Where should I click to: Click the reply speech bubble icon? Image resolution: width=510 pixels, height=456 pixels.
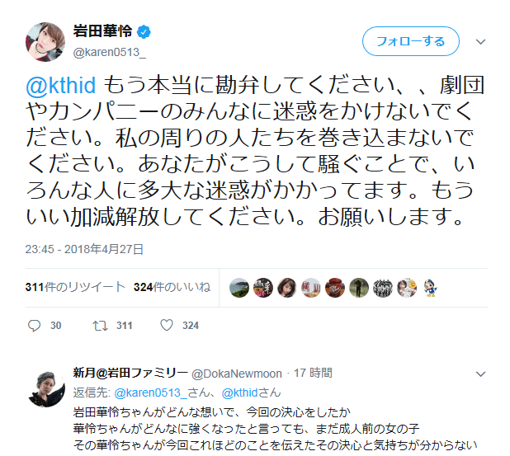(34, 326)
